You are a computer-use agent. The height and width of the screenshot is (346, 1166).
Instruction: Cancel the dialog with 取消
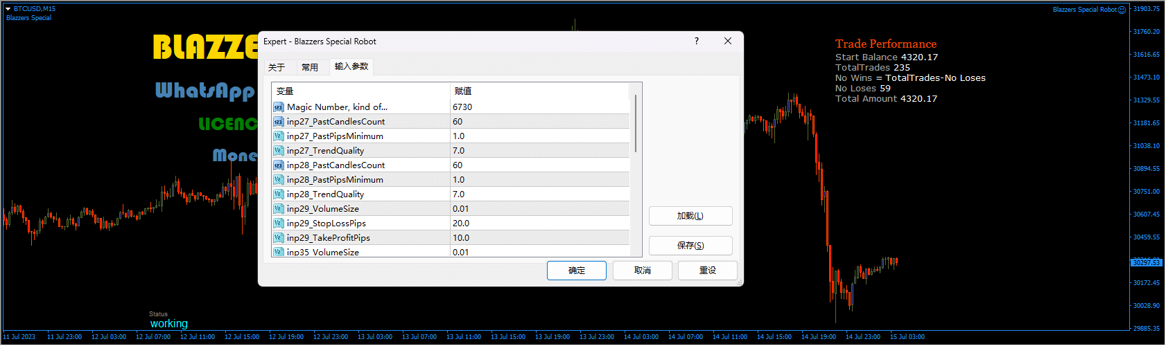coord(643,271)
